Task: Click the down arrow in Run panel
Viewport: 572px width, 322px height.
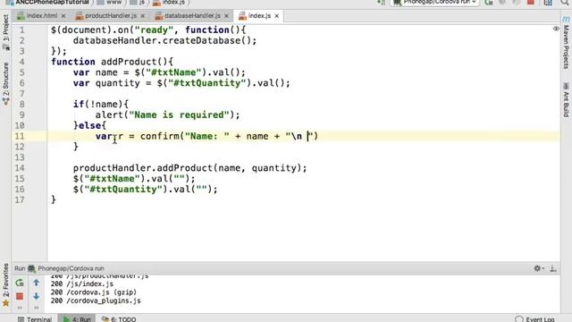Action: click(36, 296)
